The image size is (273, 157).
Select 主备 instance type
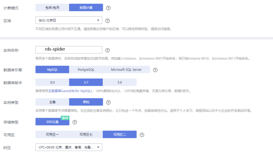pos(52,102)
